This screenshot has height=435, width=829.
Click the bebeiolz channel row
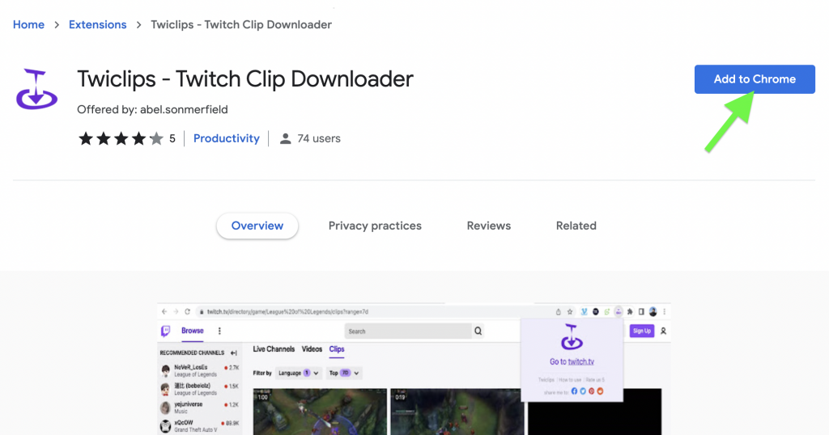[x=199, y=389]
